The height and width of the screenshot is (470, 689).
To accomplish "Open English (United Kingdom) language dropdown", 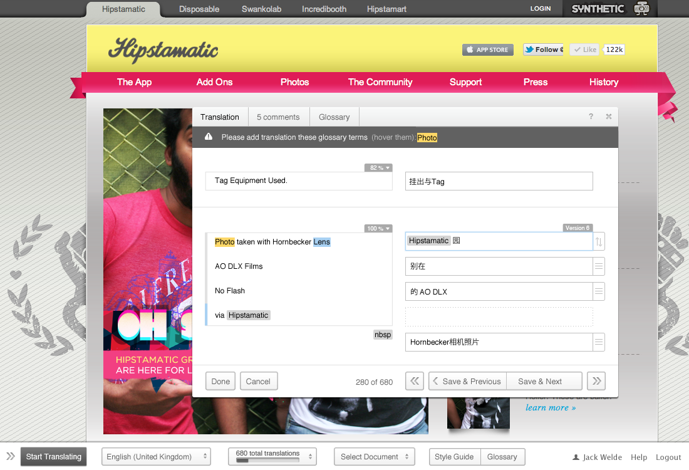I will pos(156,457).
